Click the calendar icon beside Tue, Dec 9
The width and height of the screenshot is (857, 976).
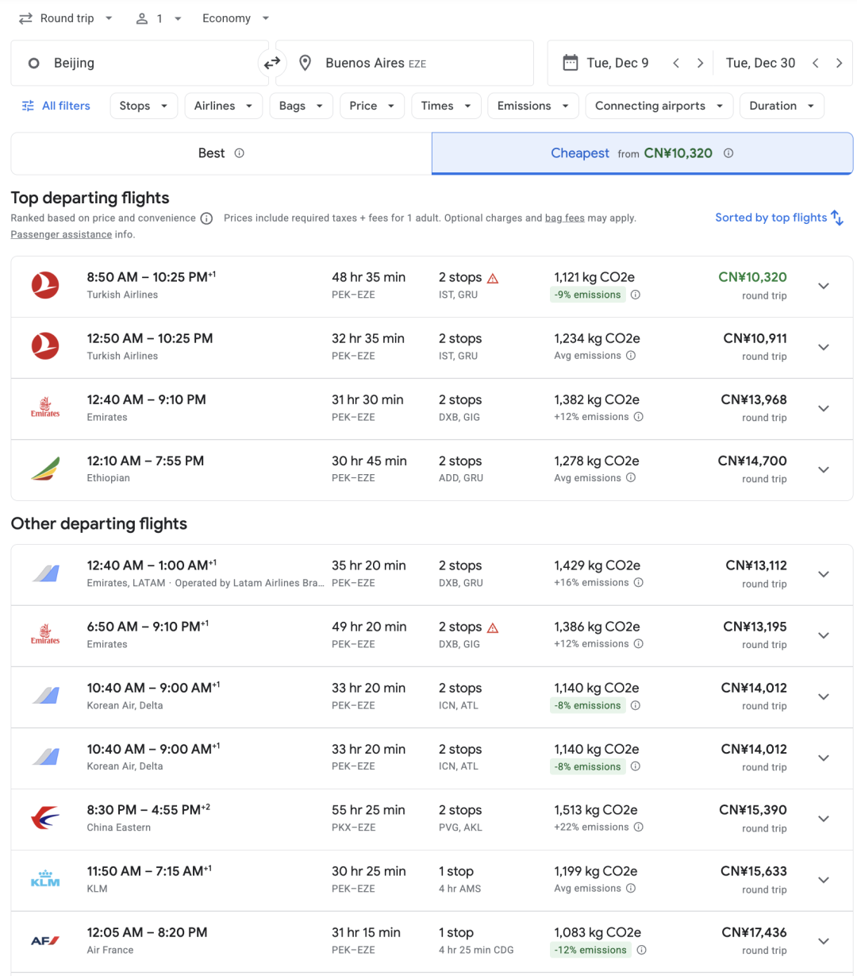[x=570, y=63]
